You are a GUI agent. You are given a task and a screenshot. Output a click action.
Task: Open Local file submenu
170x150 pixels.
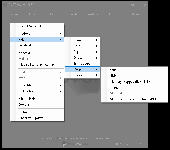pyautogui.click(x=37, y=85)
